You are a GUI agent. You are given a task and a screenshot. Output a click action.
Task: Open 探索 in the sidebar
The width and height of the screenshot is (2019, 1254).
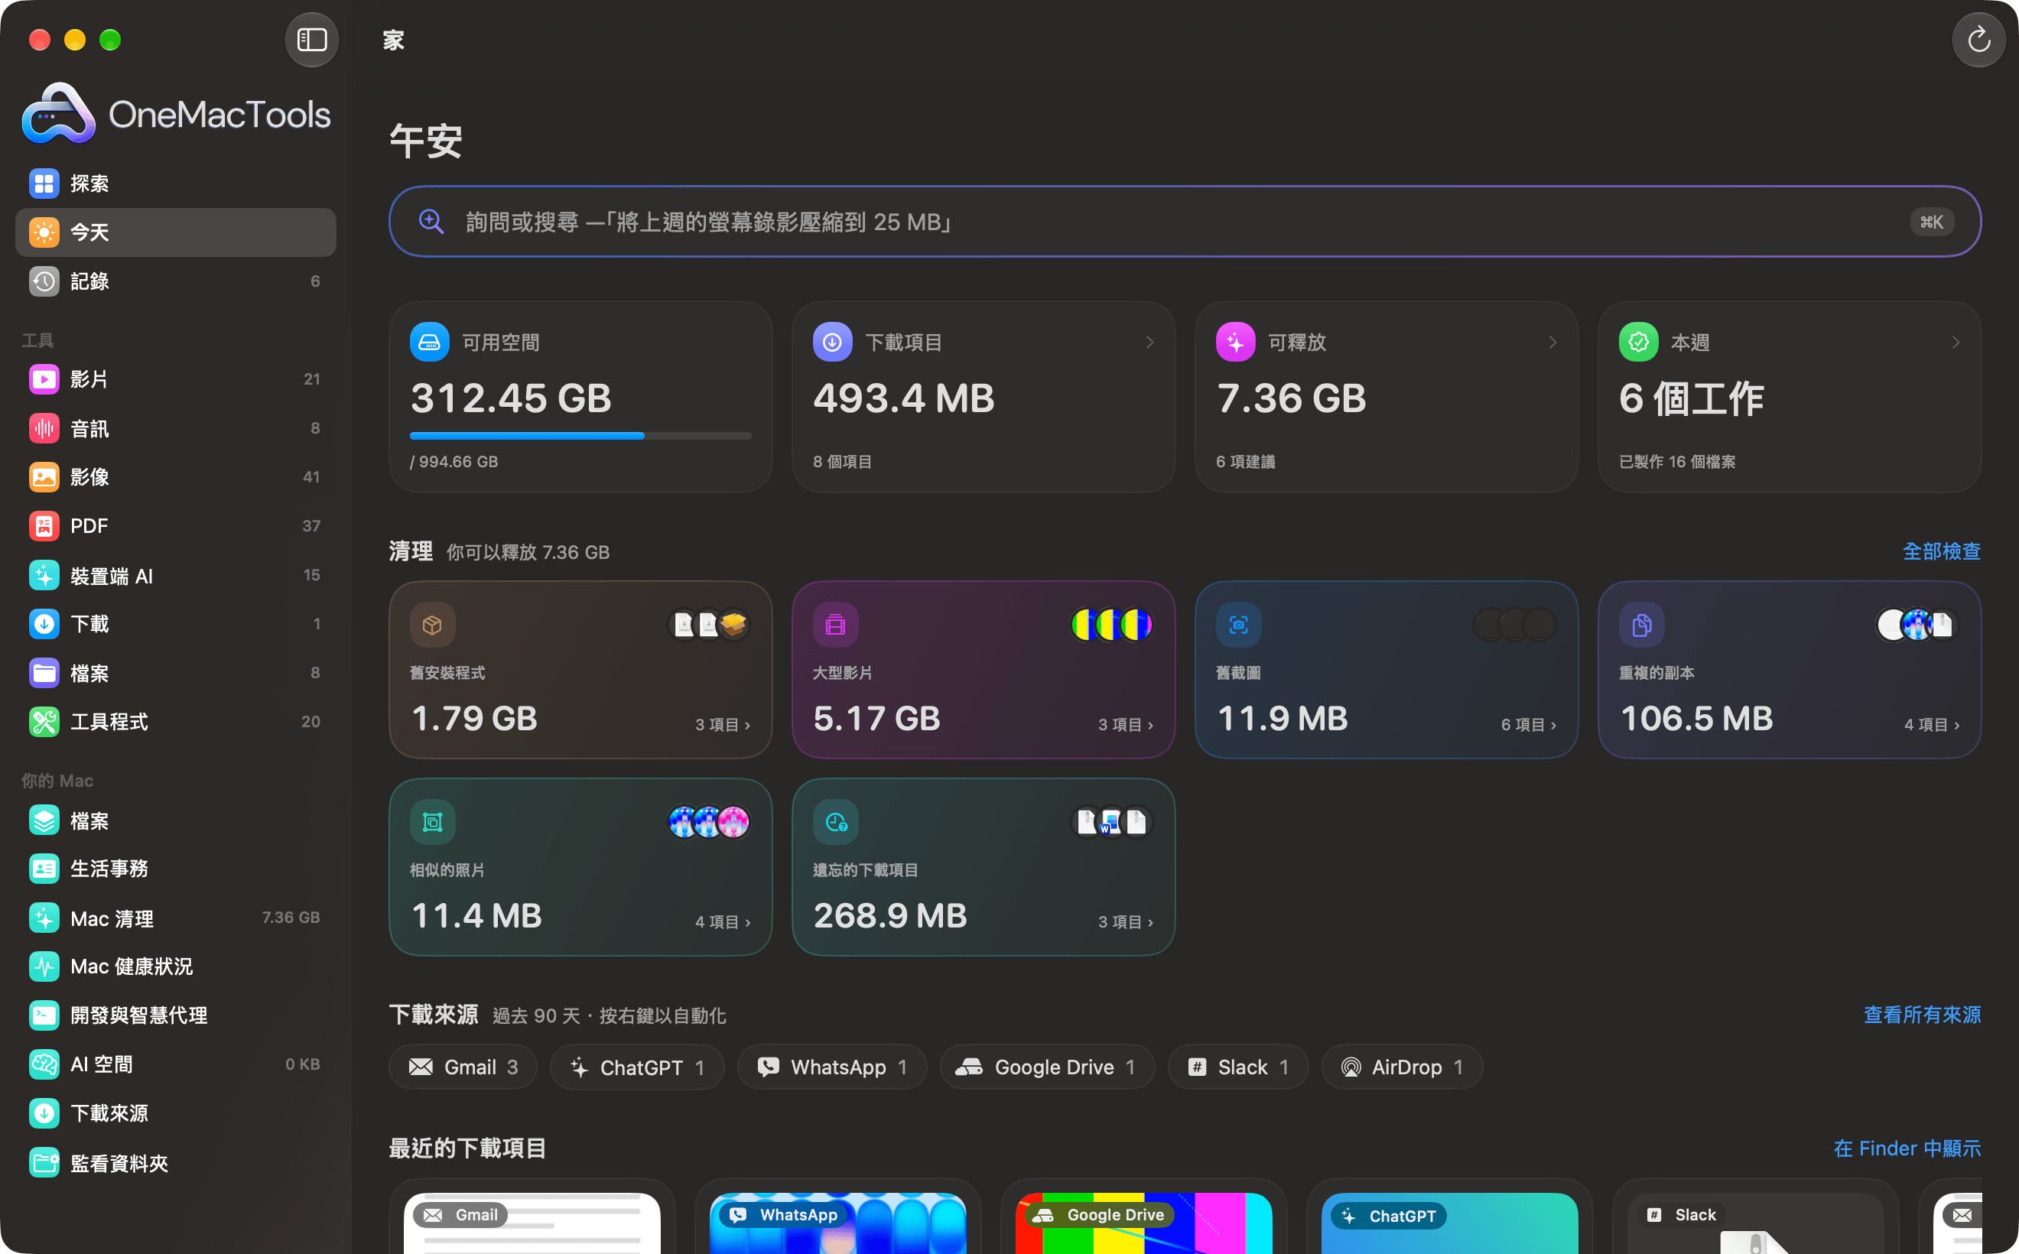[x=176, y=184]
